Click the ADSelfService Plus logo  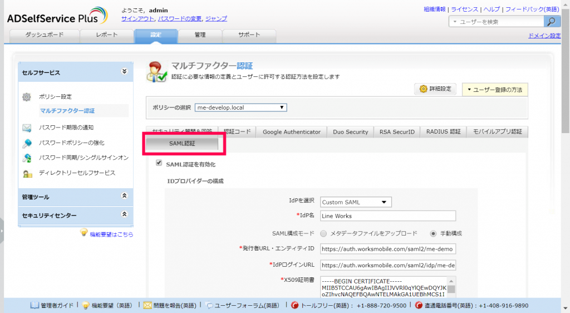(57, 16)
